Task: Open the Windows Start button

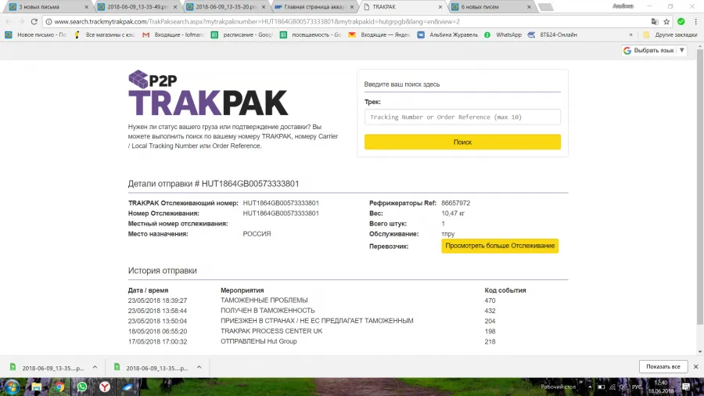Action: [12, 387]
